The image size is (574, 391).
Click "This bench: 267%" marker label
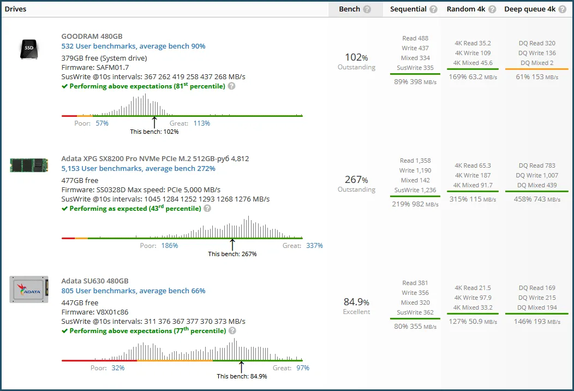click(232, 254)
